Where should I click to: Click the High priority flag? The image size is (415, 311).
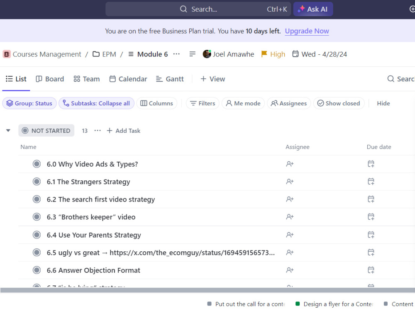(273, 54)
